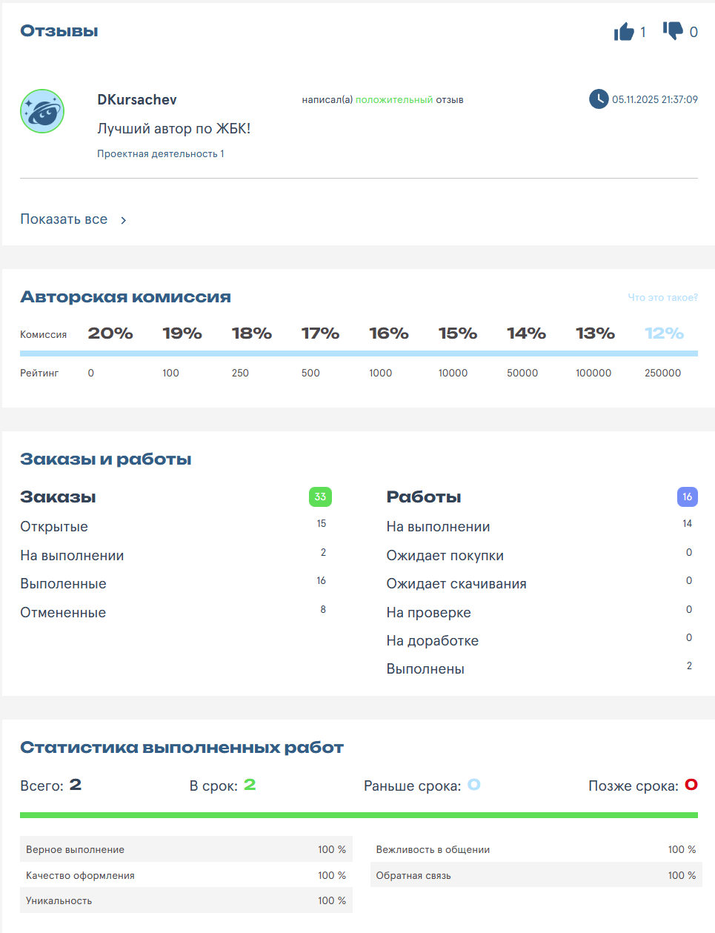Select the 'Открытые' orders row
This screenshot has width=715, height=933.
(54, 527)
